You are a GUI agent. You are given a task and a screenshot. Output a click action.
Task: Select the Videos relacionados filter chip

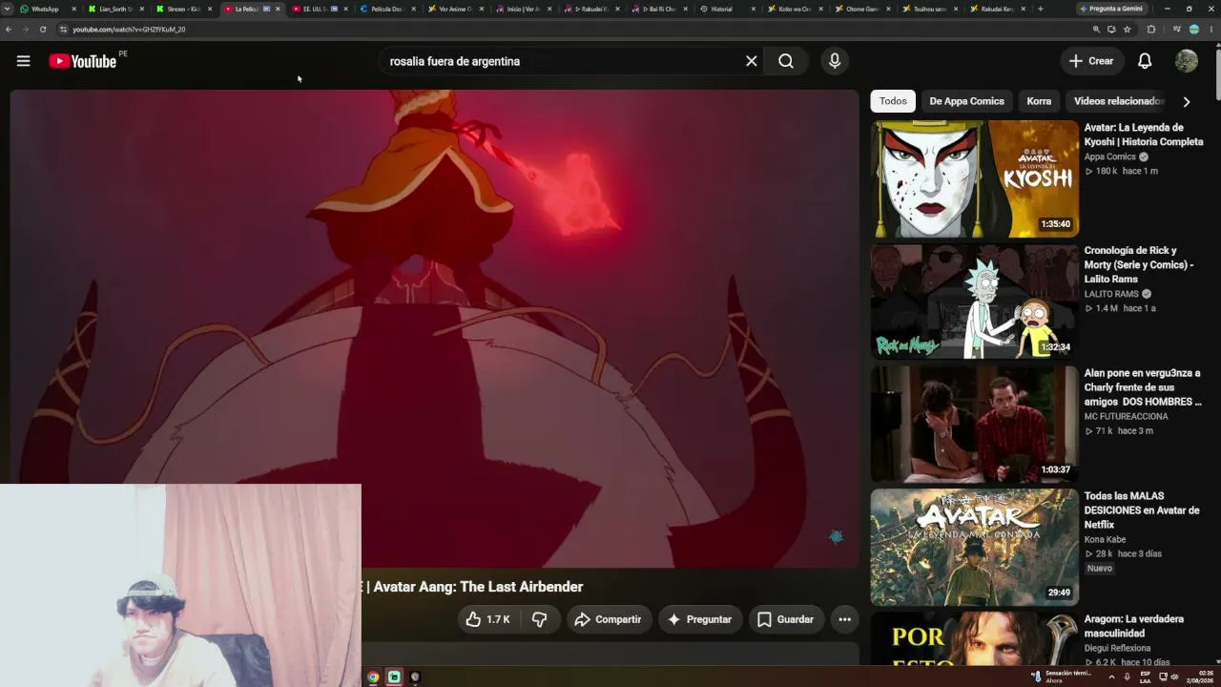[x=1118, y=101]
